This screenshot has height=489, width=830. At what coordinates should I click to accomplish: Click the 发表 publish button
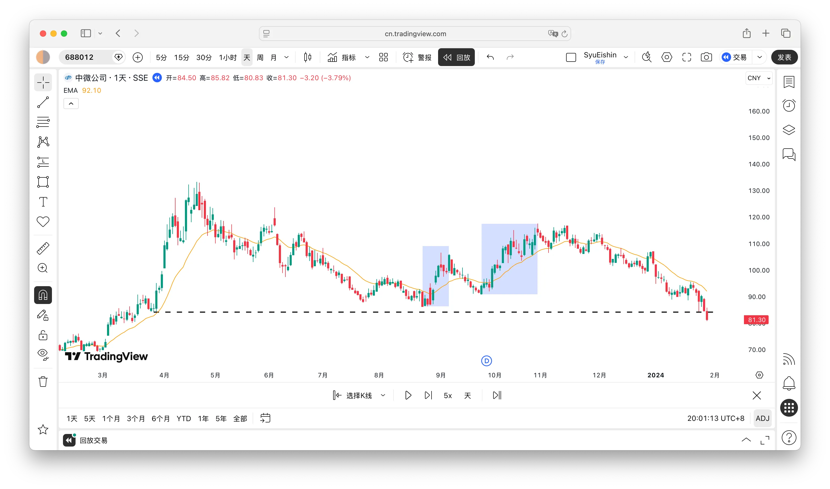(x=784, y=57)
